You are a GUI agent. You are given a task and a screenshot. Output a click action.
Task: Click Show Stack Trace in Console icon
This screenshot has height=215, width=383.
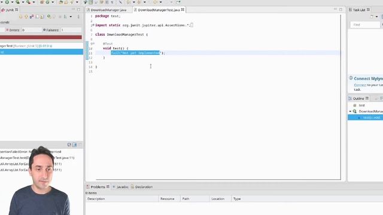tap(69, 145)
